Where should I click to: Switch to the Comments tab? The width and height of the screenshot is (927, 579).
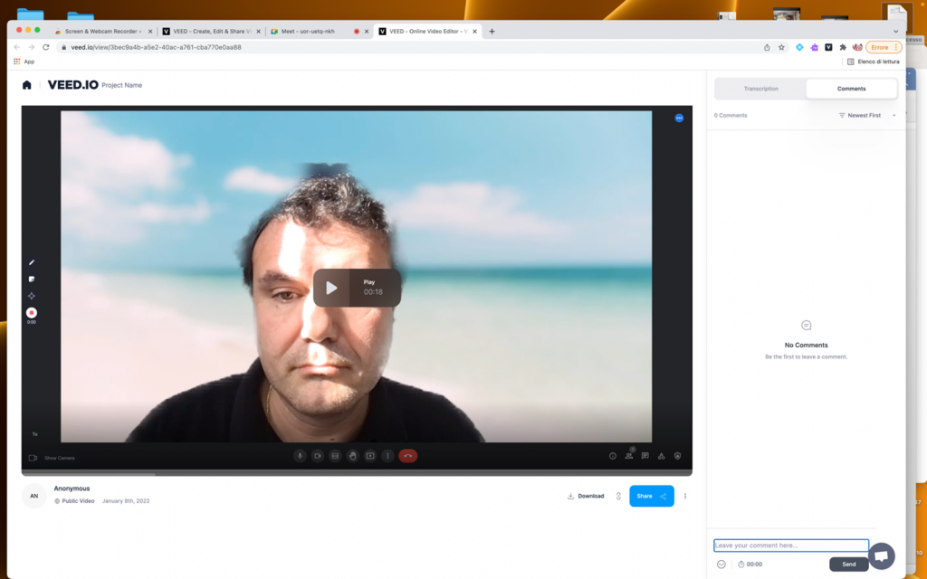pyautogui.click(x=851, y=89)
